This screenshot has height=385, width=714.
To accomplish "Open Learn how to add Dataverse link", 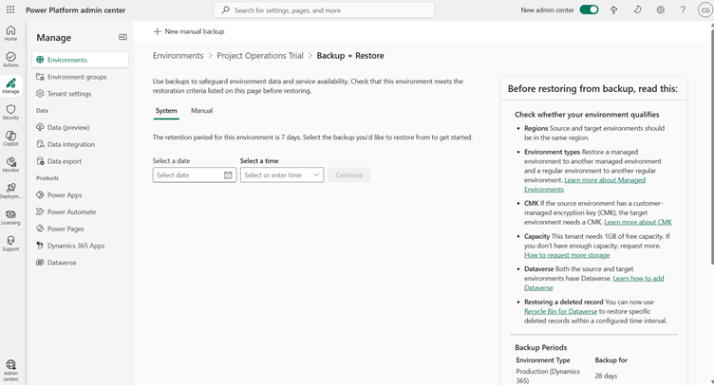I will tap(593, 283).
